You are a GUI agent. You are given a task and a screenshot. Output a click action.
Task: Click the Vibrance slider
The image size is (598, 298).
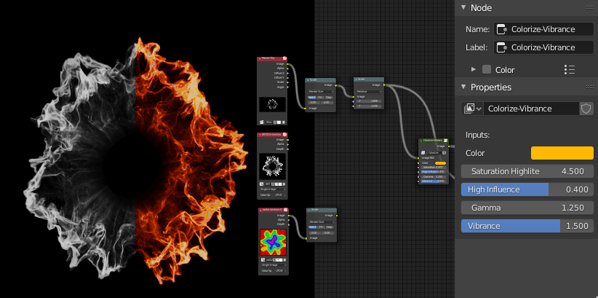pos(527,226)
